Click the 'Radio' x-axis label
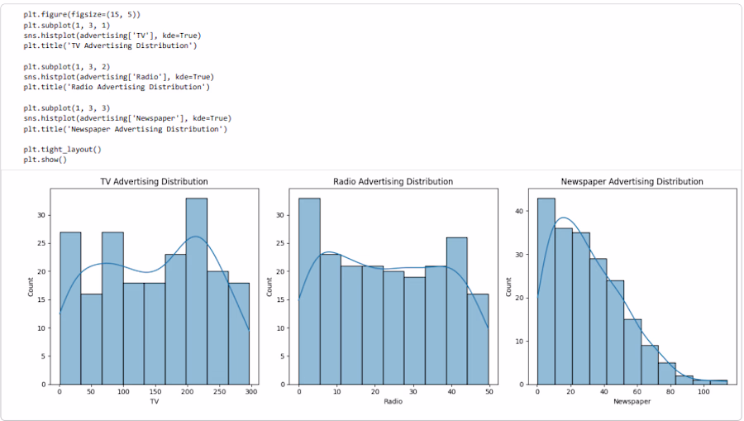The image size is (744, 421). point(393,401)
